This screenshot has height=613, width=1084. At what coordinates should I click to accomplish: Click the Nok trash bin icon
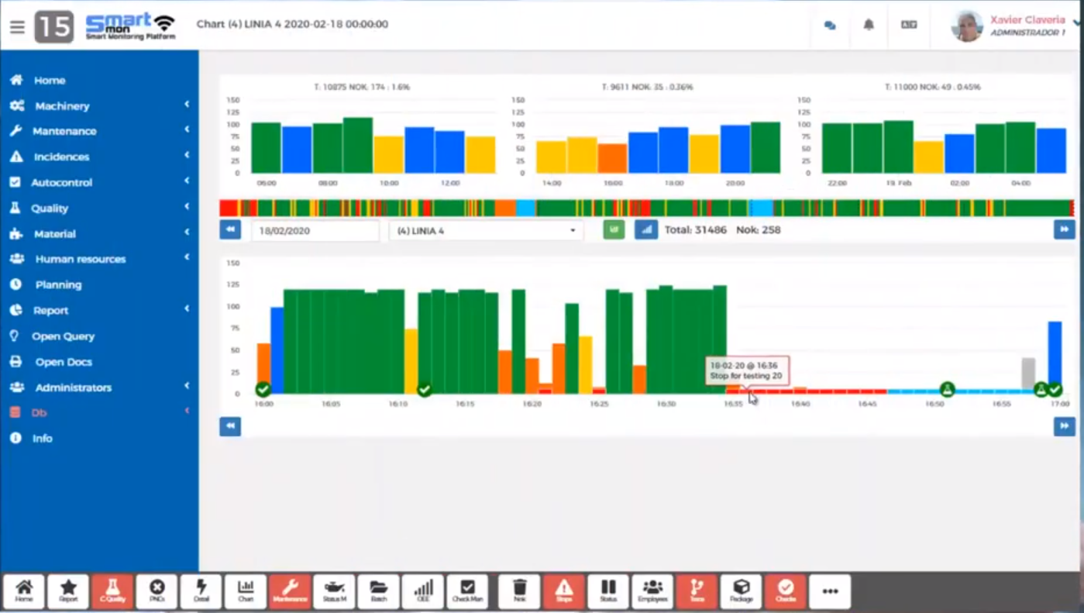(x=520, y=591)
